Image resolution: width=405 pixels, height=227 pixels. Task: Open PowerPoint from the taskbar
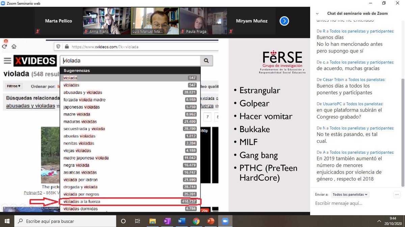point(211,221)
